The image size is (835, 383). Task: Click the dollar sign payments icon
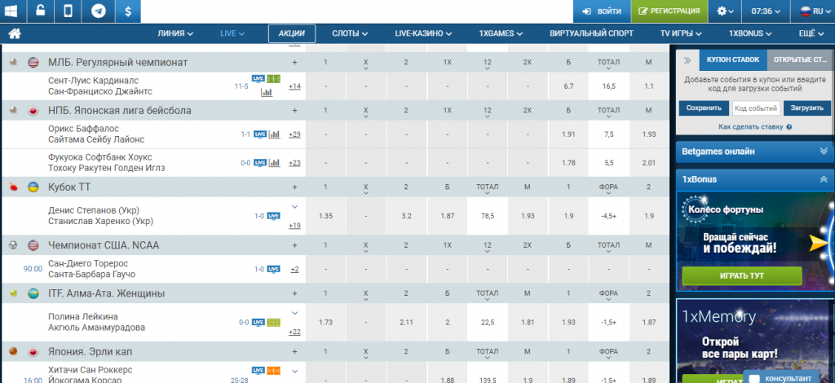click(128, 11)
